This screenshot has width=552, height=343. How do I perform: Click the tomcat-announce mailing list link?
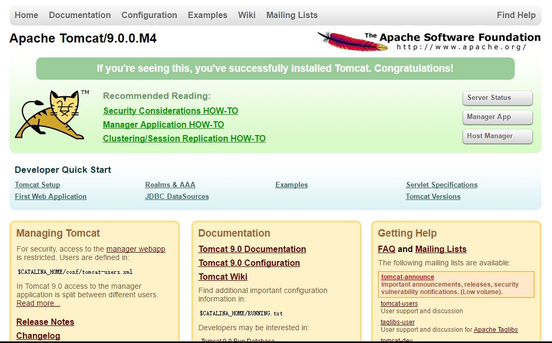click(407, 277)
